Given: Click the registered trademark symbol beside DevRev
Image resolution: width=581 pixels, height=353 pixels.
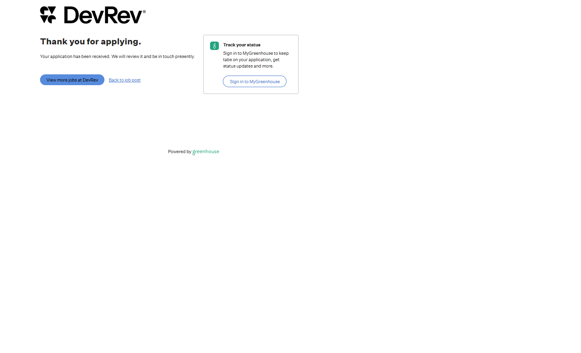Looking at the screenshot, I should tap(144, 12).
